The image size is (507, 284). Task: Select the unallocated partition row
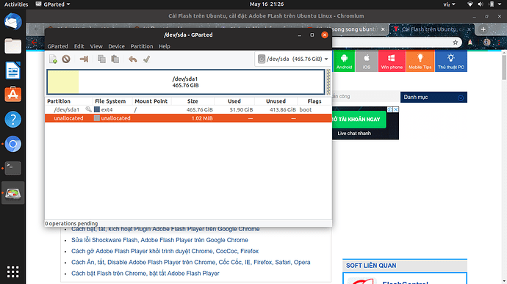coord(188,118)
